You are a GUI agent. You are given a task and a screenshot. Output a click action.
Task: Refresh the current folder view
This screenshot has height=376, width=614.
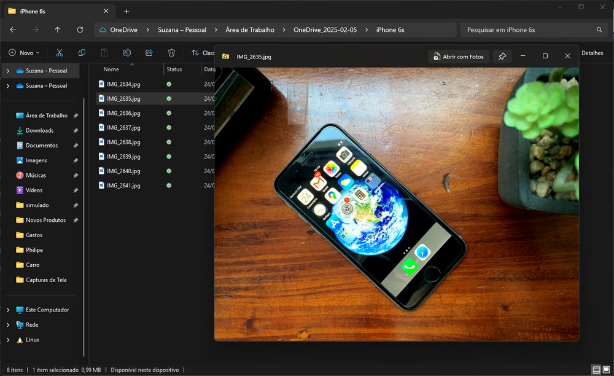80,29
